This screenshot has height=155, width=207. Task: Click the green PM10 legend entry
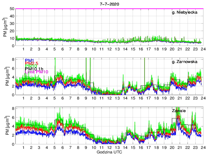31,67
